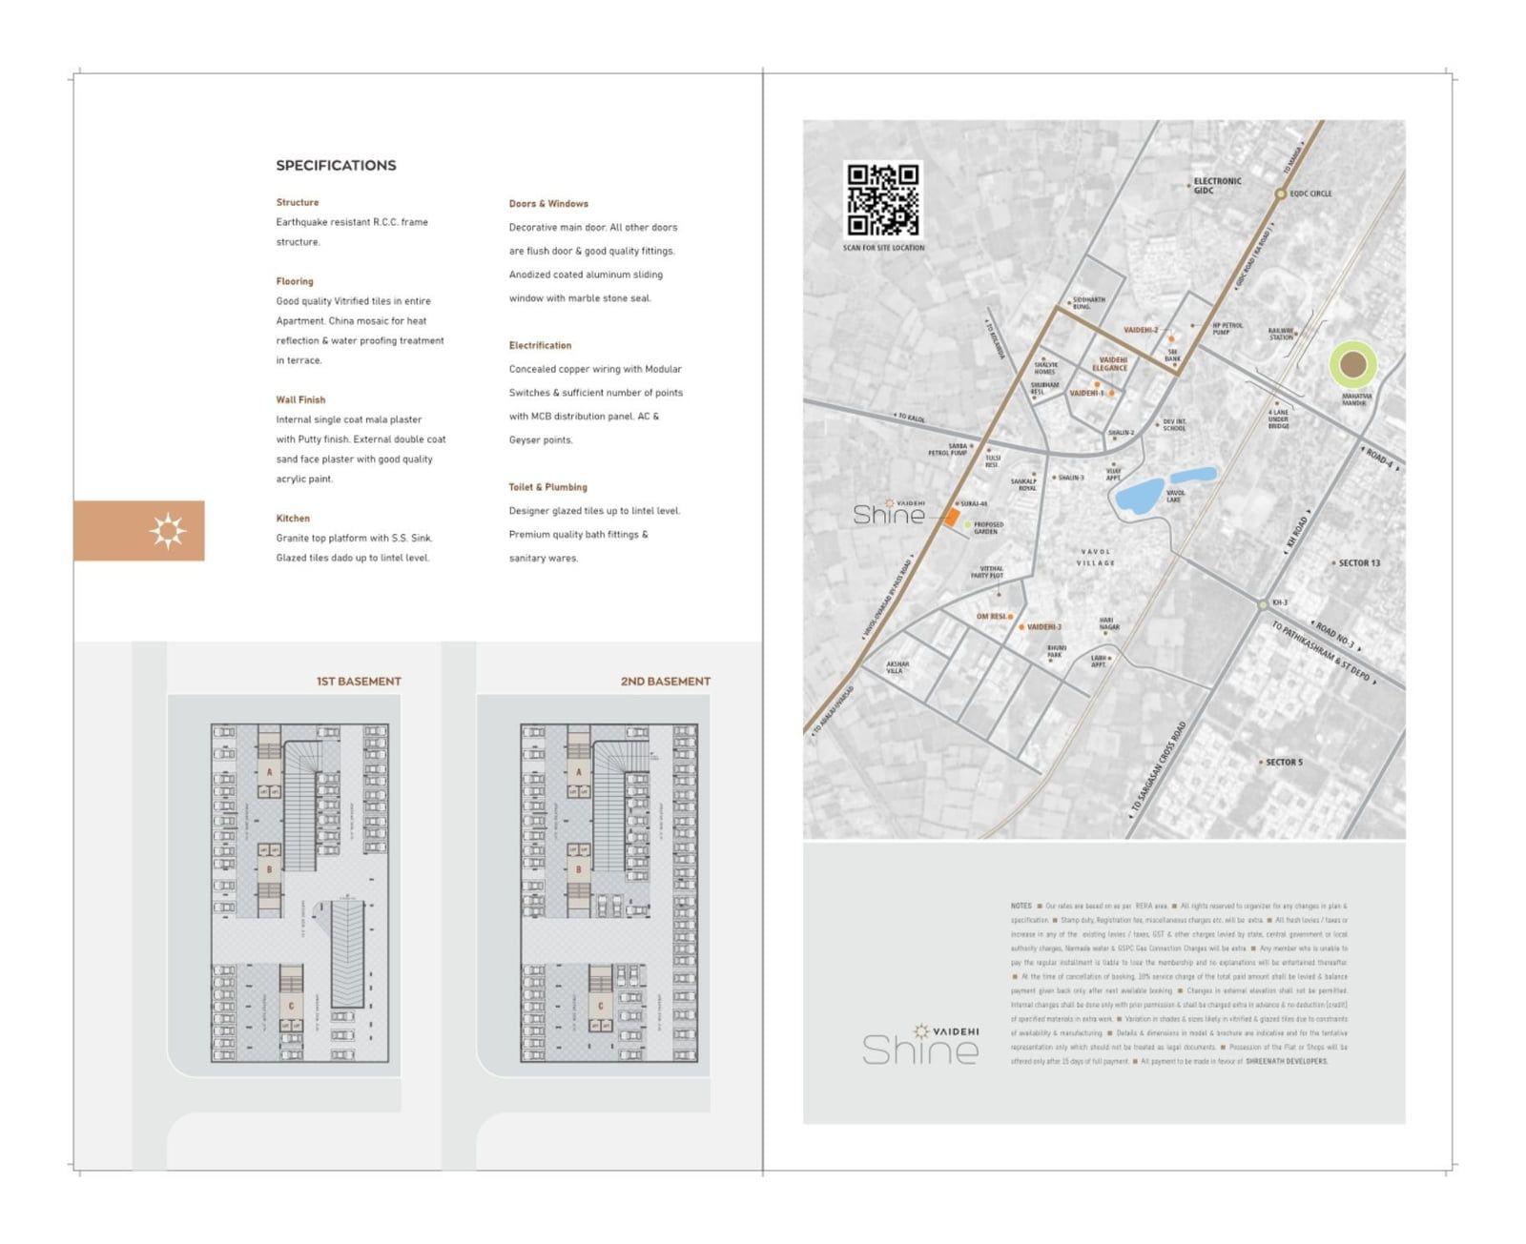Click the Sector 13 map label

pyautogui.click(x=1359, y=563)
